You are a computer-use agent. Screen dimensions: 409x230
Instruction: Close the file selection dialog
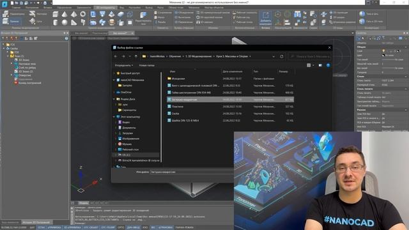tap(329, 48)
